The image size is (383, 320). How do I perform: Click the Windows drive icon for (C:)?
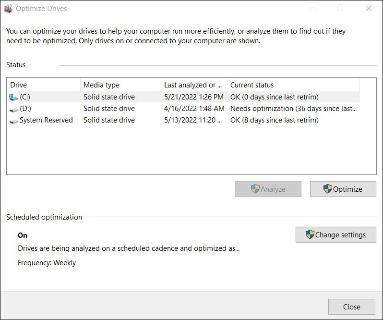(x=13, y=97)
